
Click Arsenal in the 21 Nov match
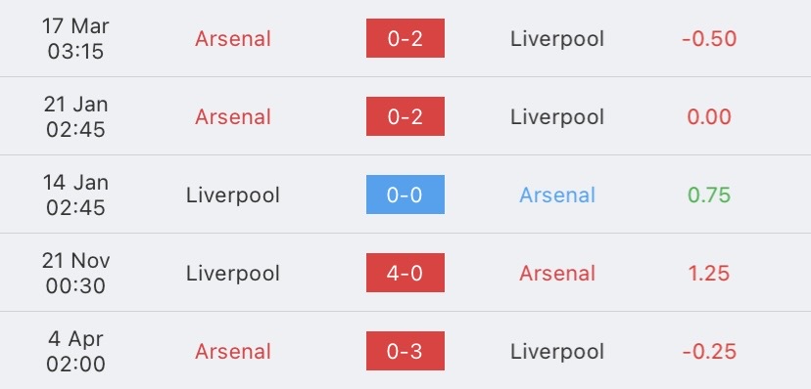tap(557, 274)
